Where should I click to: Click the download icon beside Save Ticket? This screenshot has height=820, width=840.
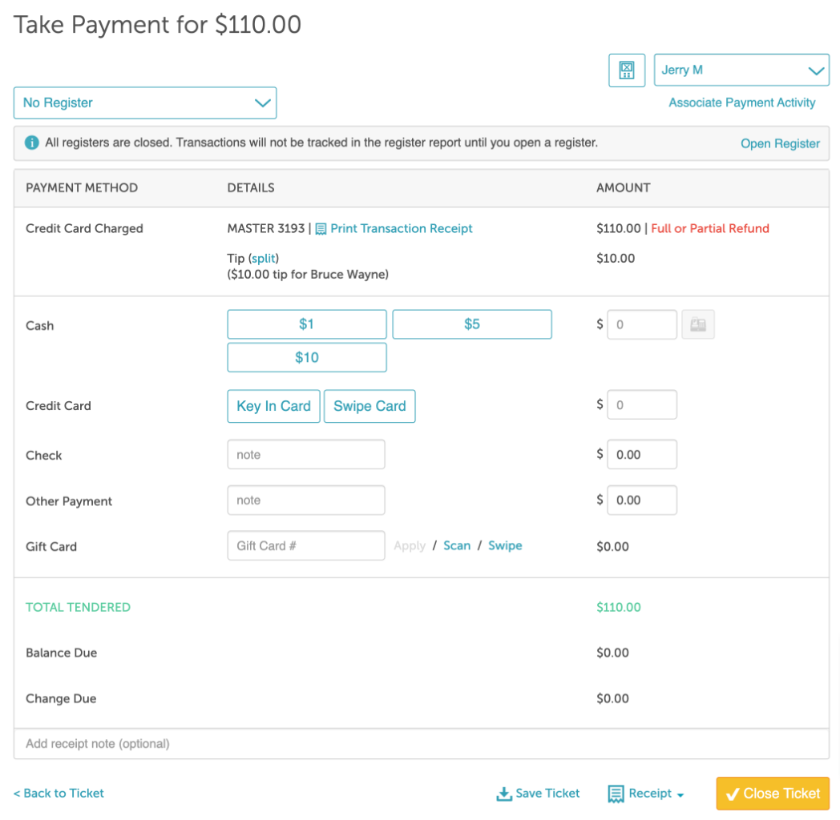(x=503, y=794)
